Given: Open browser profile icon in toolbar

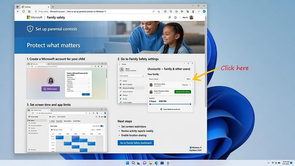Looking at the screenshot, I should click(193, 11).
